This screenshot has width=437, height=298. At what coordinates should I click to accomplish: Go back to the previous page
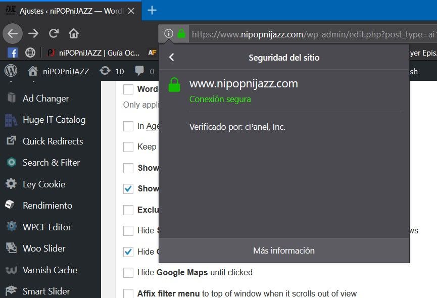pos(13,34)
